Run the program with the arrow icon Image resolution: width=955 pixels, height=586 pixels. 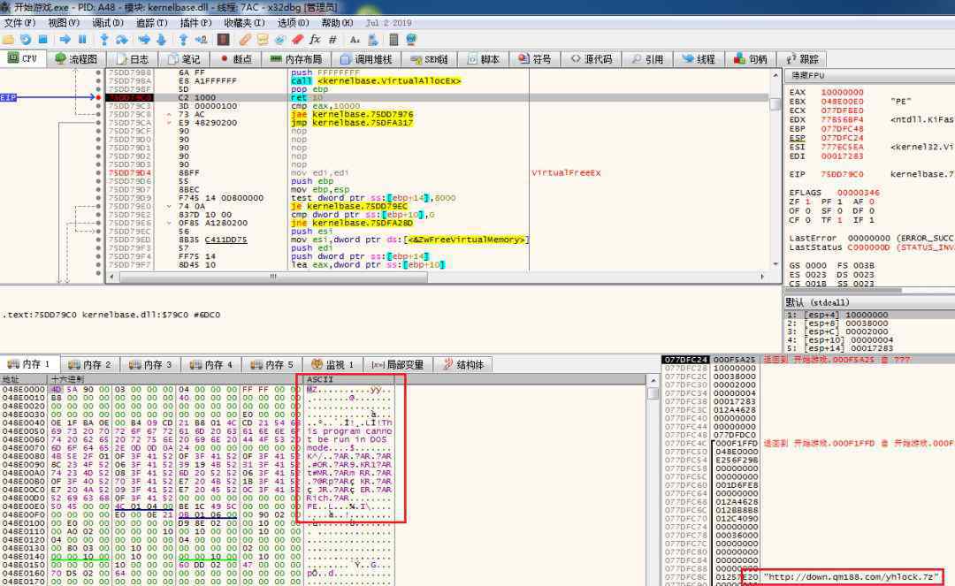coord(65,40)
